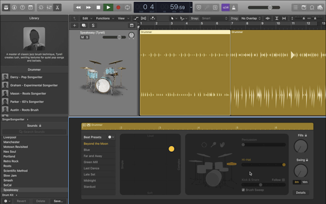This screenshot has height=204, width=326.
Task: Open the Functions menu in tracks area
Action: [x=105, y=18]
